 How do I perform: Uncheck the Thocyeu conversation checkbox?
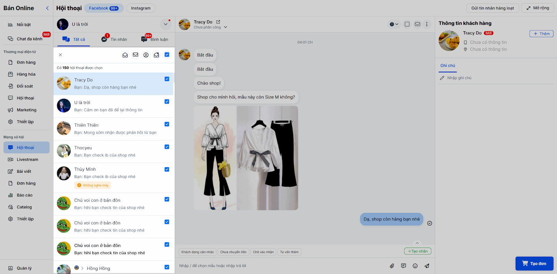pyautogui.click(x=167, y=147)
